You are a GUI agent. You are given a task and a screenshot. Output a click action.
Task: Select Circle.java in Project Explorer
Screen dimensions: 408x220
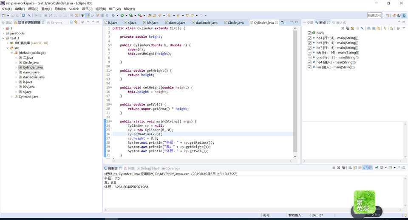[31, 62]
